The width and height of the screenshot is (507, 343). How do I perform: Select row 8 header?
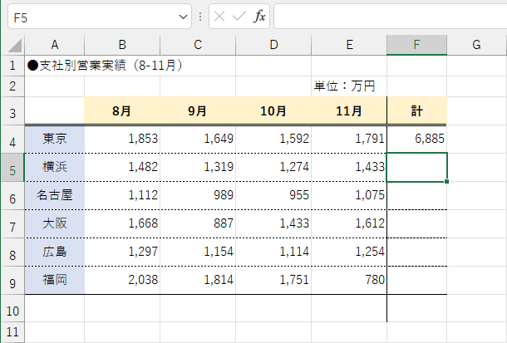pyautogui.click(x=12, y=252)
